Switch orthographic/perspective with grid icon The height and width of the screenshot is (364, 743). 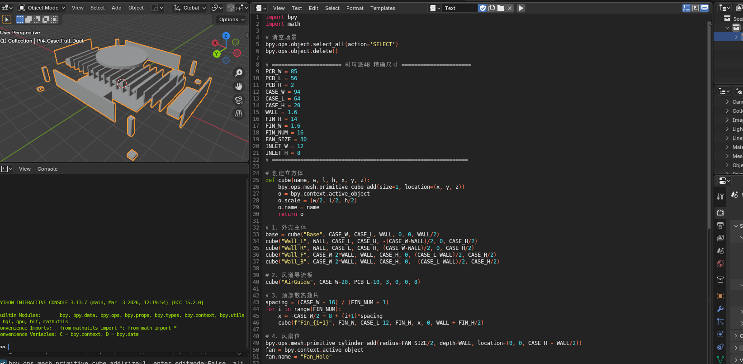tap(239, 114)
